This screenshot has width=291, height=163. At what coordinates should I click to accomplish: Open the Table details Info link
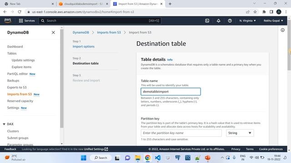coord(170,60)
